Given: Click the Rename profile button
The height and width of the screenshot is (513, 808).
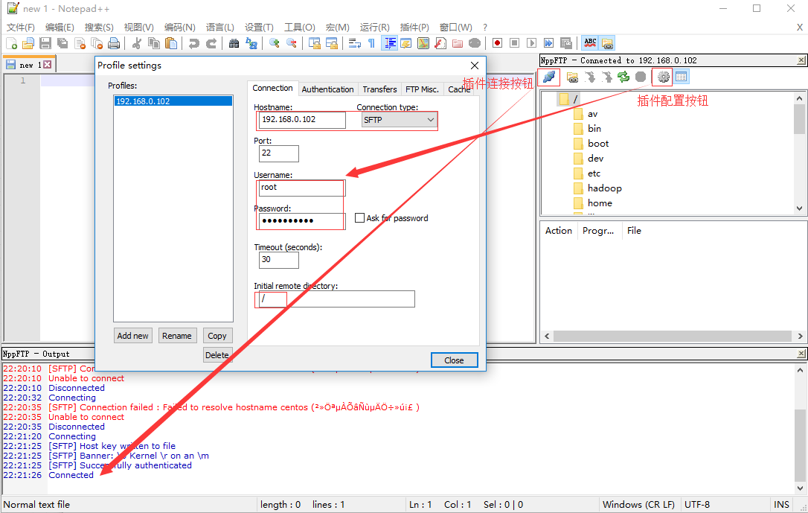Looking at the screenshot, I should coord(177,336).
